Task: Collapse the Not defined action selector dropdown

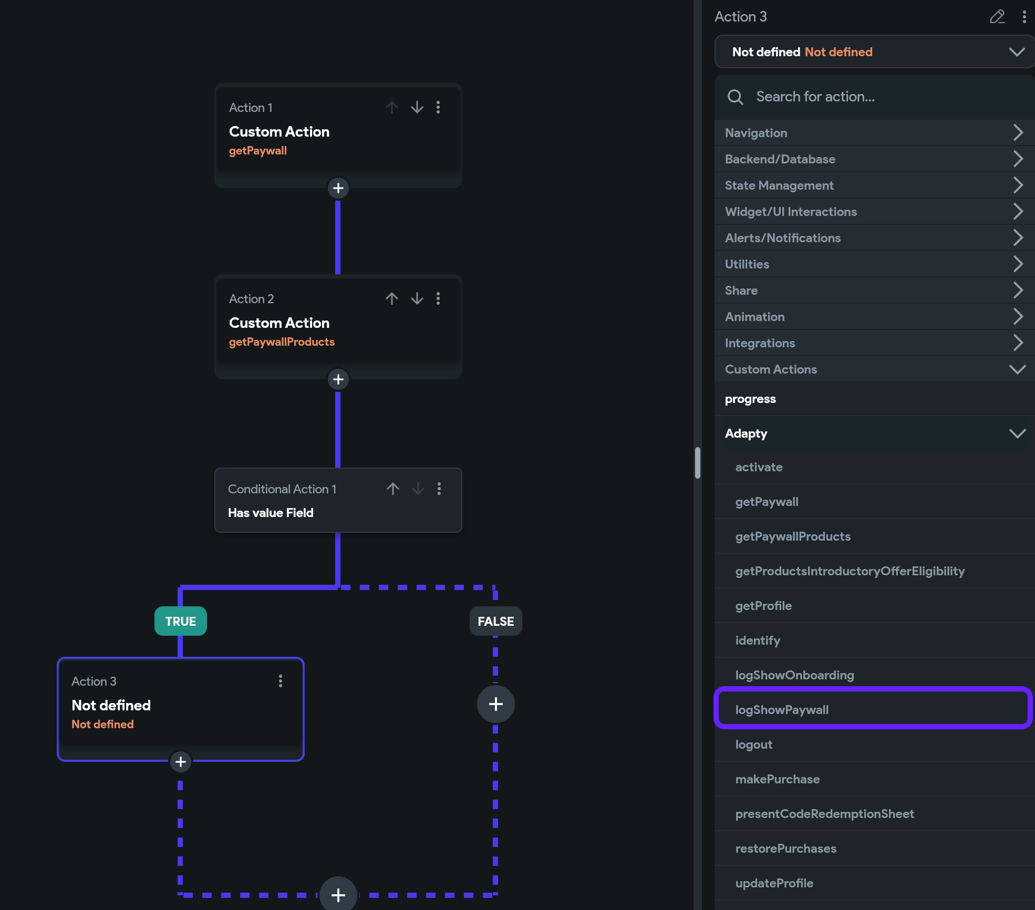Action: 1016,51
